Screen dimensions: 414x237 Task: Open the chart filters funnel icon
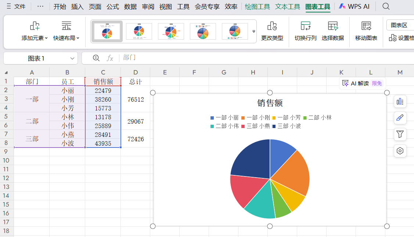(400, 134)
